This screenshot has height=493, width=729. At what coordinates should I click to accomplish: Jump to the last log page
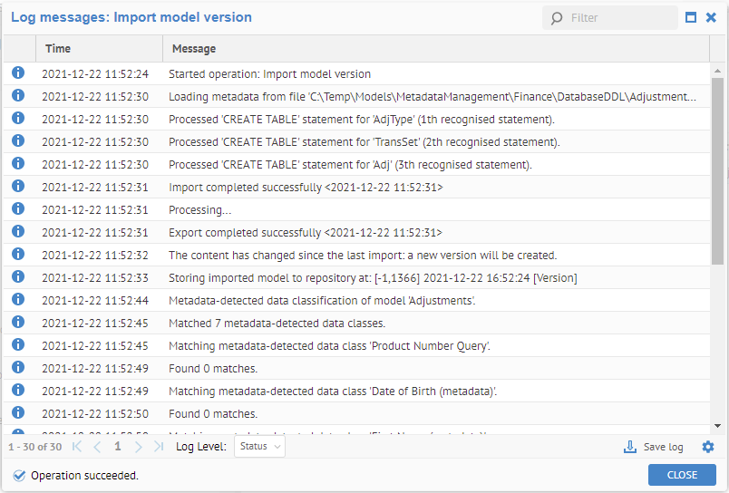[159, 447]
